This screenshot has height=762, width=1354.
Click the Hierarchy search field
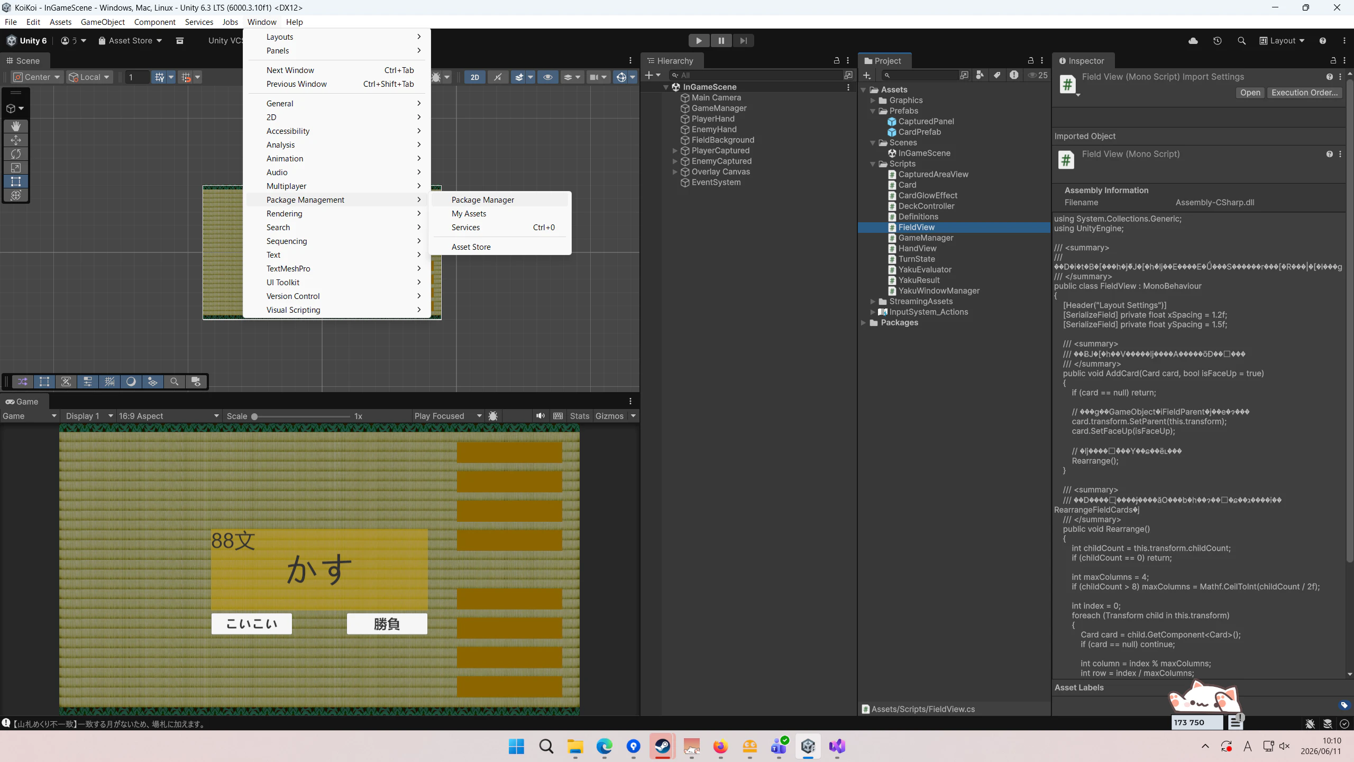tap(755, 75)
